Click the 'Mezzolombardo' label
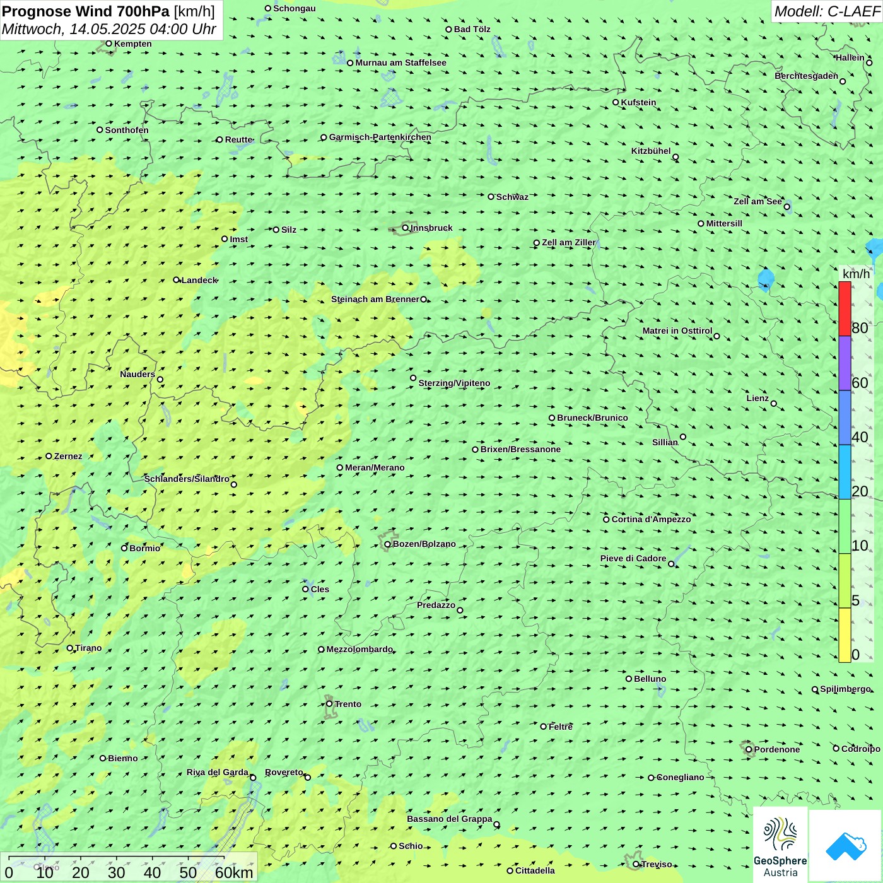 click(360, 649)
